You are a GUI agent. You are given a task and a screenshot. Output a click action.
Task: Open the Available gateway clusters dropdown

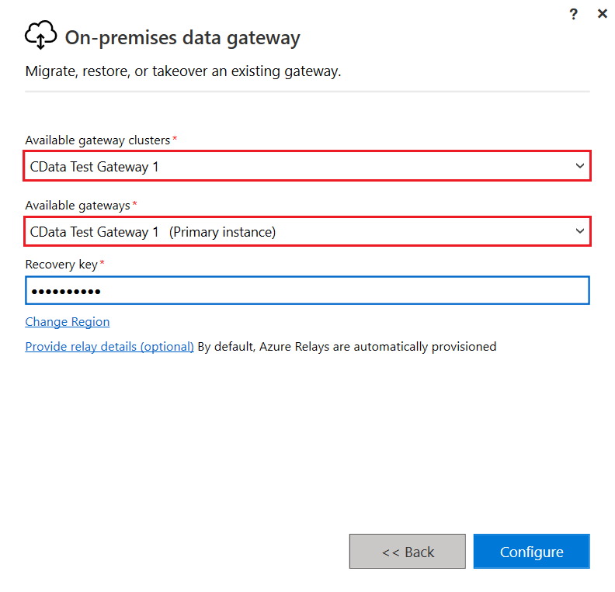(x=307, y=166)
